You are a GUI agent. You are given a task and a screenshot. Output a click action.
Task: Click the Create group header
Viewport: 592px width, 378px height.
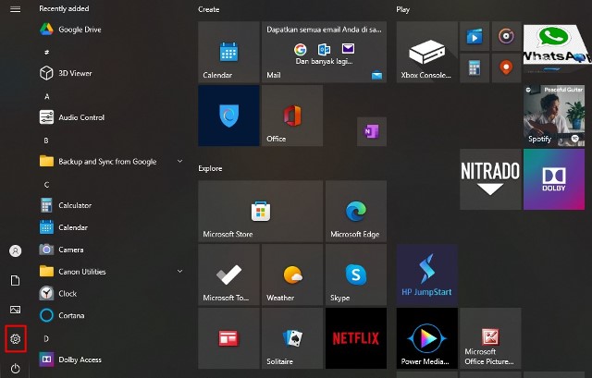tap(209, 9)
